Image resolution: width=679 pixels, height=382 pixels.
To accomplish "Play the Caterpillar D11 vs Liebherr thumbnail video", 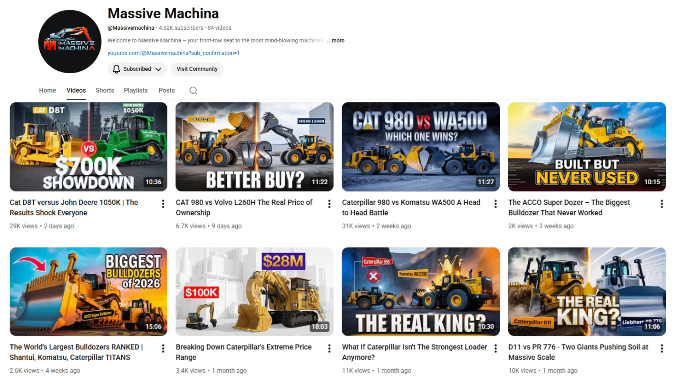I will pyautogui.click(x=587, y=291).
